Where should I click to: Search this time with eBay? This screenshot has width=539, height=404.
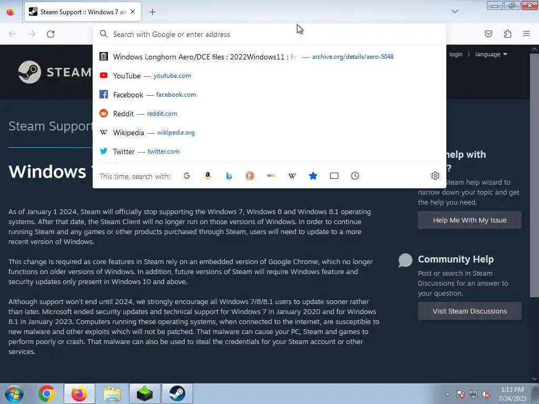click(x=271, y=176)
